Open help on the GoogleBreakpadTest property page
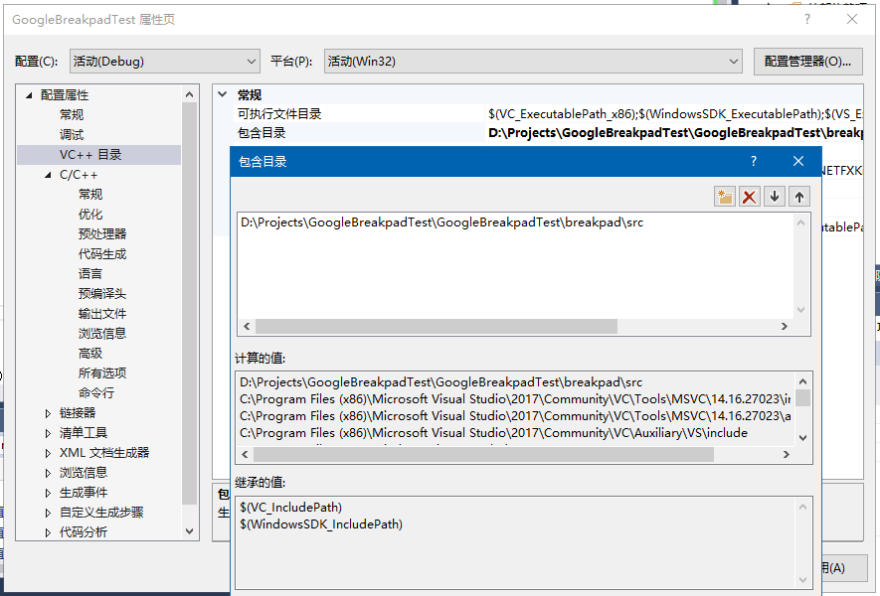Screen dimensions: 880x596 click(805, 20)
